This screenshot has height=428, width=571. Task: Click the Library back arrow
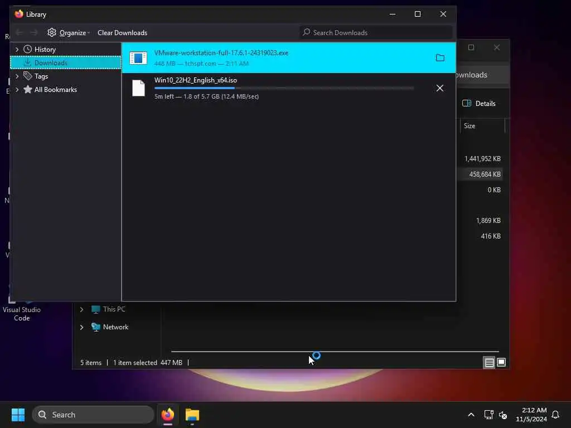coord(20,33)
